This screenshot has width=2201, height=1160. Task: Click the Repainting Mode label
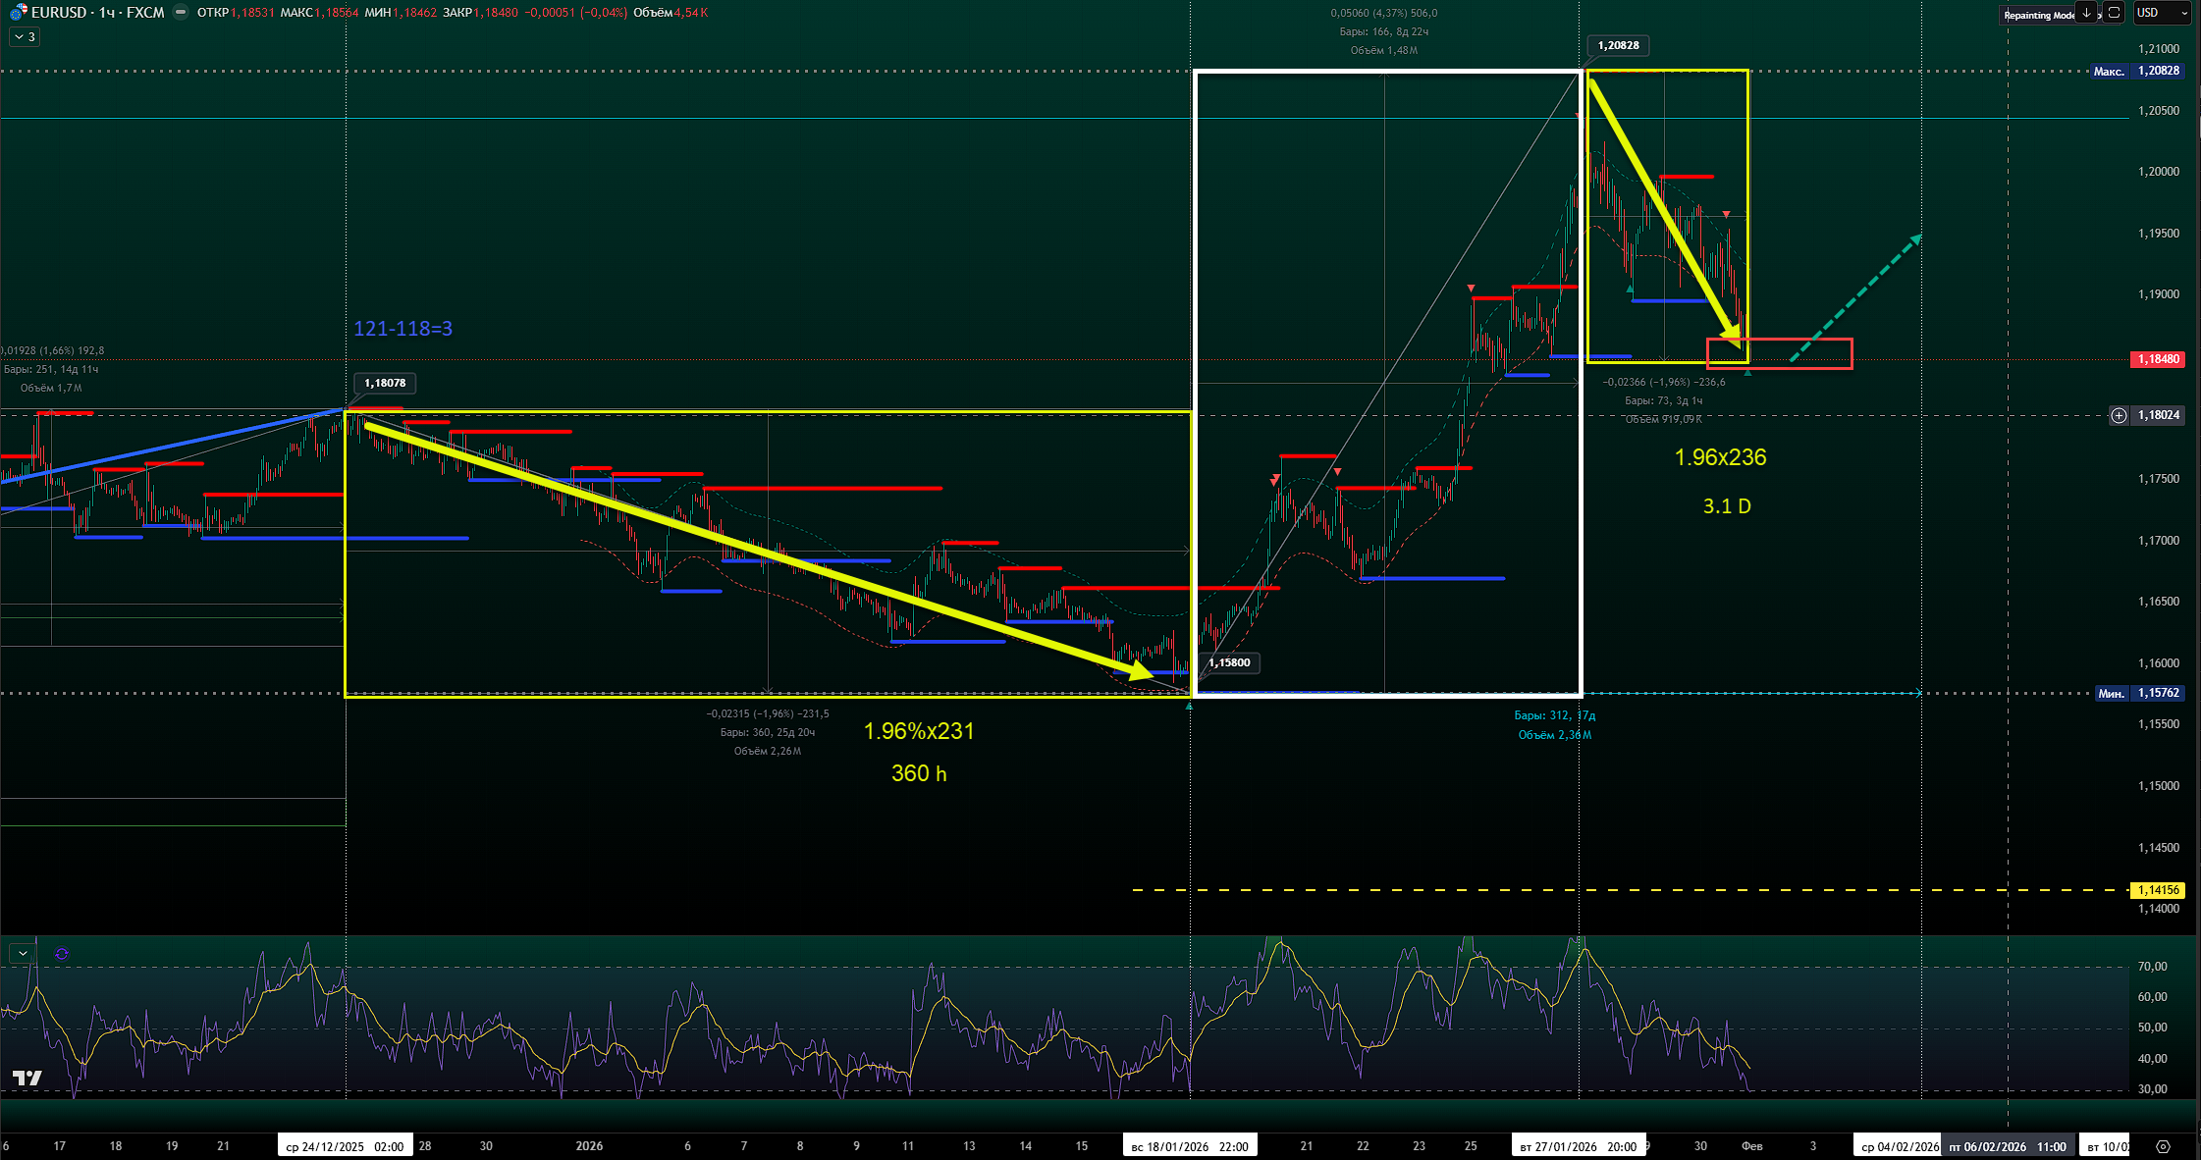tap(2038, 15)
